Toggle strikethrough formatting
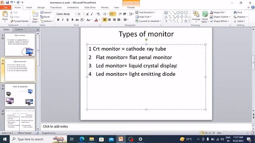255x143 pixels. tap(77, 20)
